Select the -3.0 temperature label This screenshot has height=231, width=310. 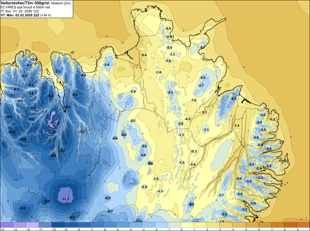click(x=240, y=194)
